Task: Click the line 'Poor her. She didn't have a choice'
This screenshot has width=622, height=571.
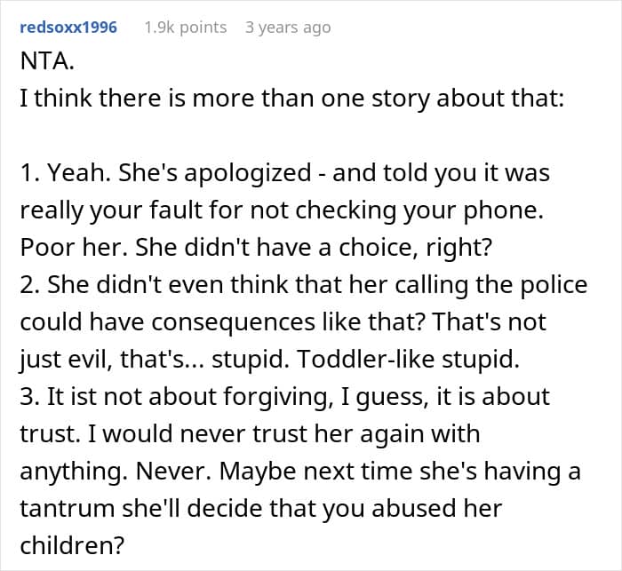Action: click(x=256, y=248)
